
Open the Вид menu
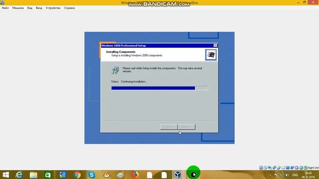tap(30, 8)
